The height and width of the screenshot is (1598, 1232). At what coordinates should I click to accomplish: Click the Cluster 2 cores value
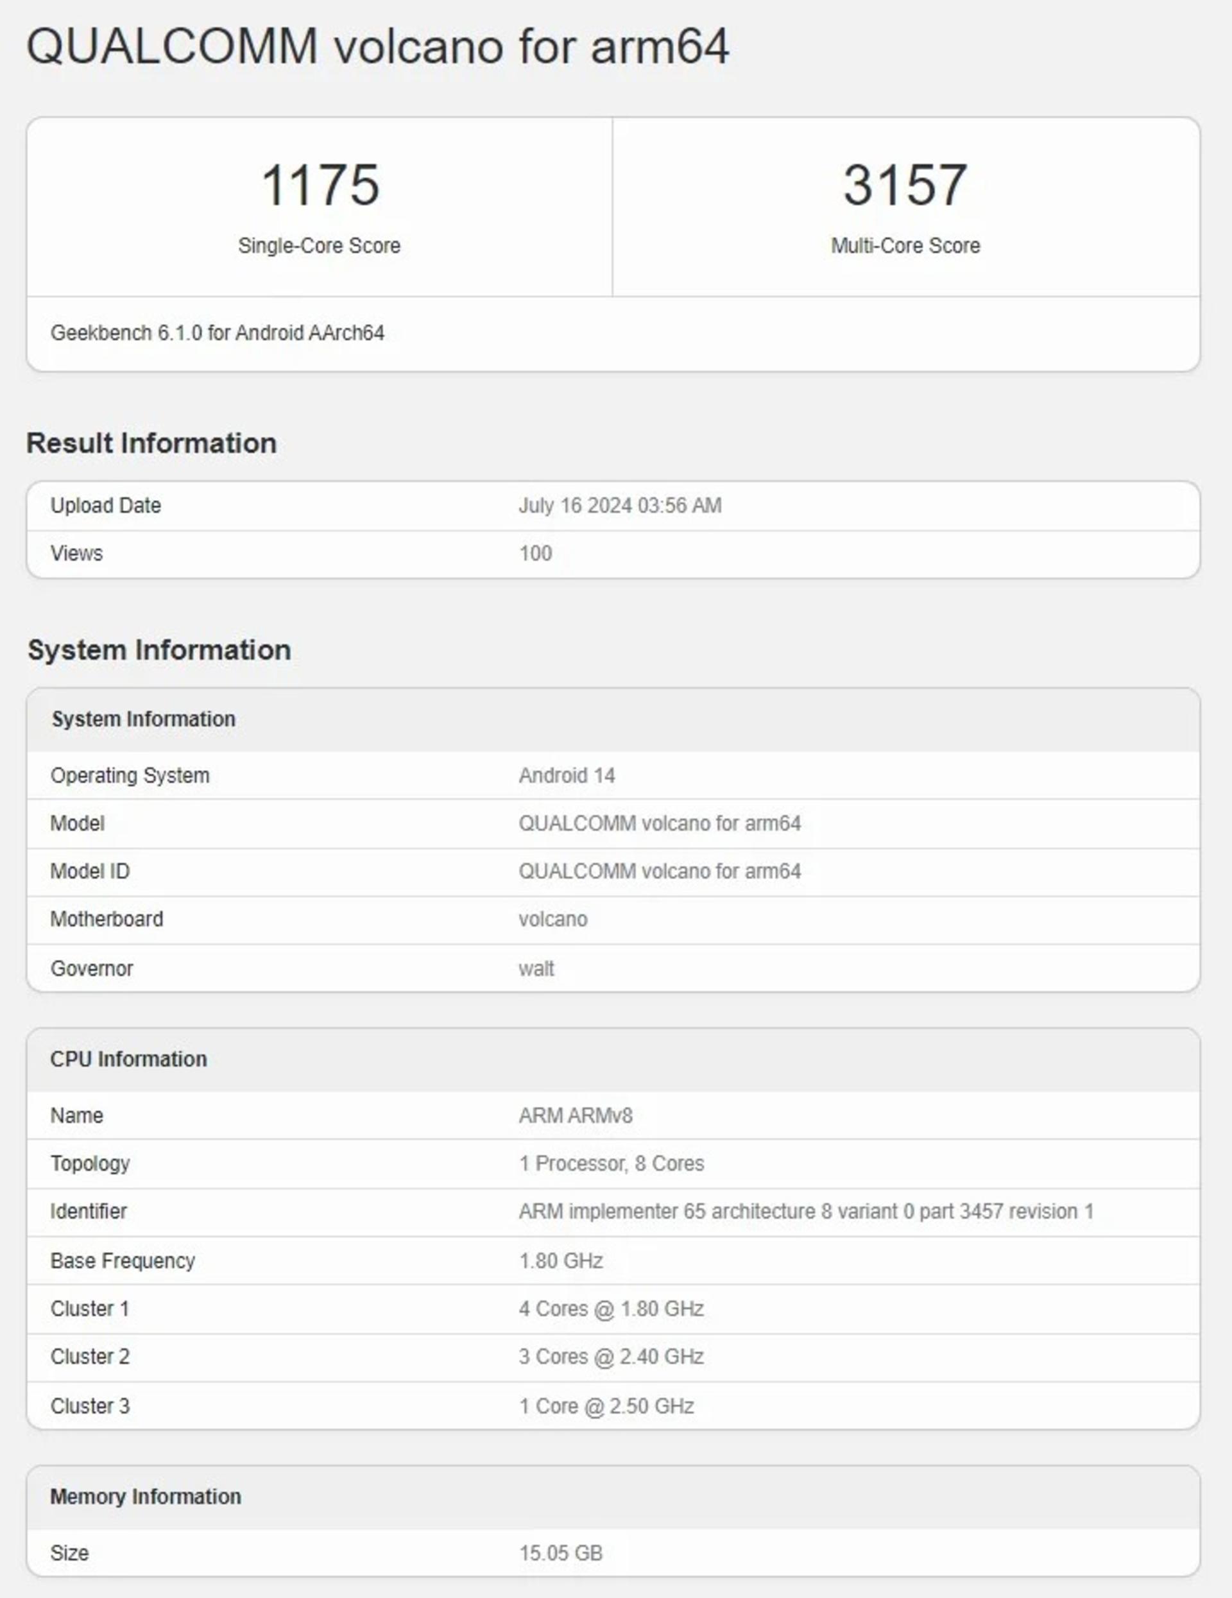tap(612, 1357)
